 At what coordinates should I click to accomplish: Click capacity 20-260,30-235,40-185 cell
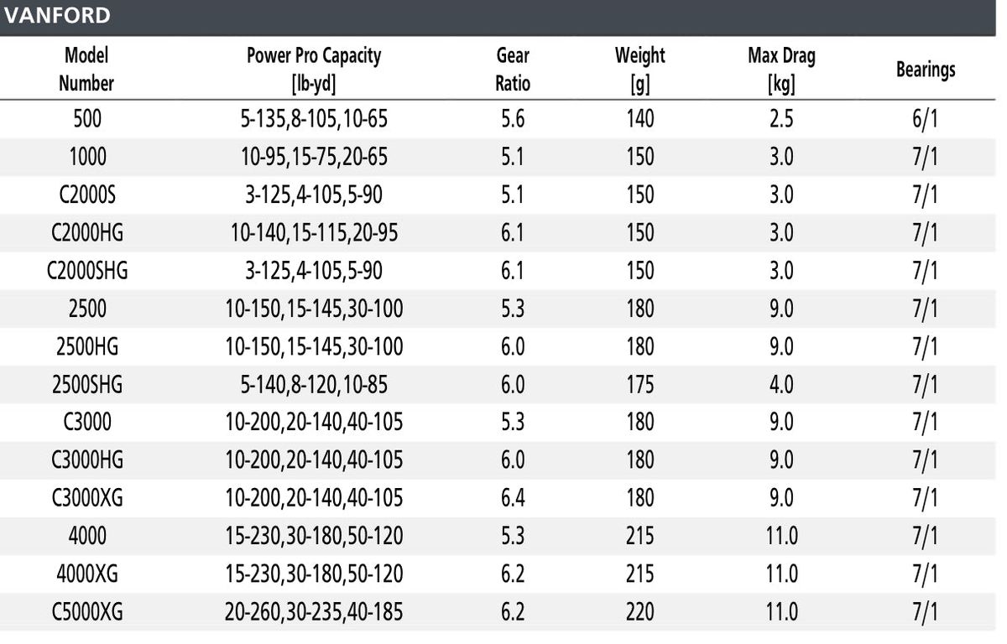314,612
